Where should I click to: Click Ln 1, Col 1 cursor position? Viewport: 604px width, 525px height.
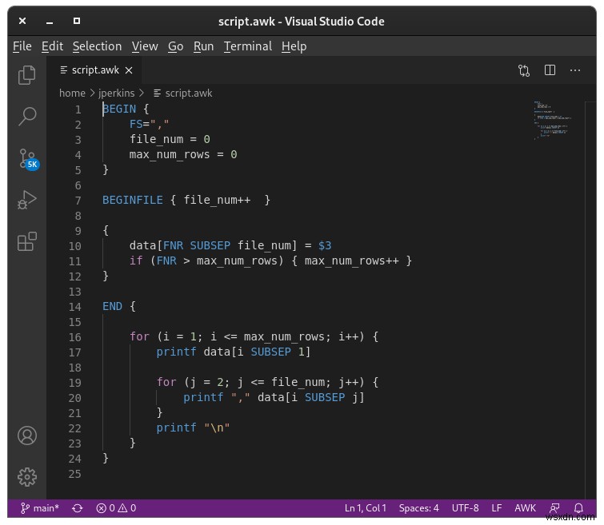365,508
